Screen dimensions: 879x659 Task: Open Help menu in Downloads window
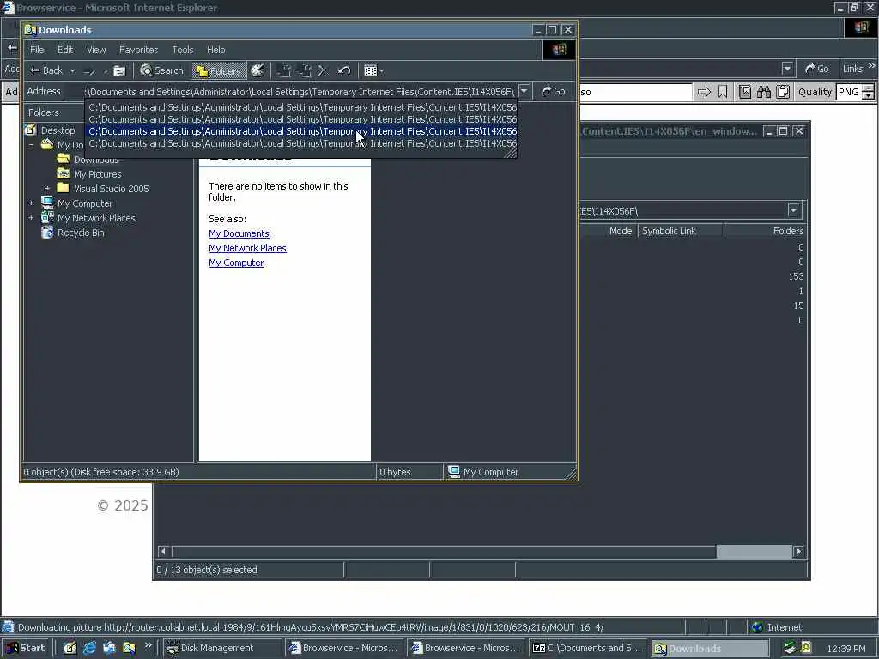point(215,50)
